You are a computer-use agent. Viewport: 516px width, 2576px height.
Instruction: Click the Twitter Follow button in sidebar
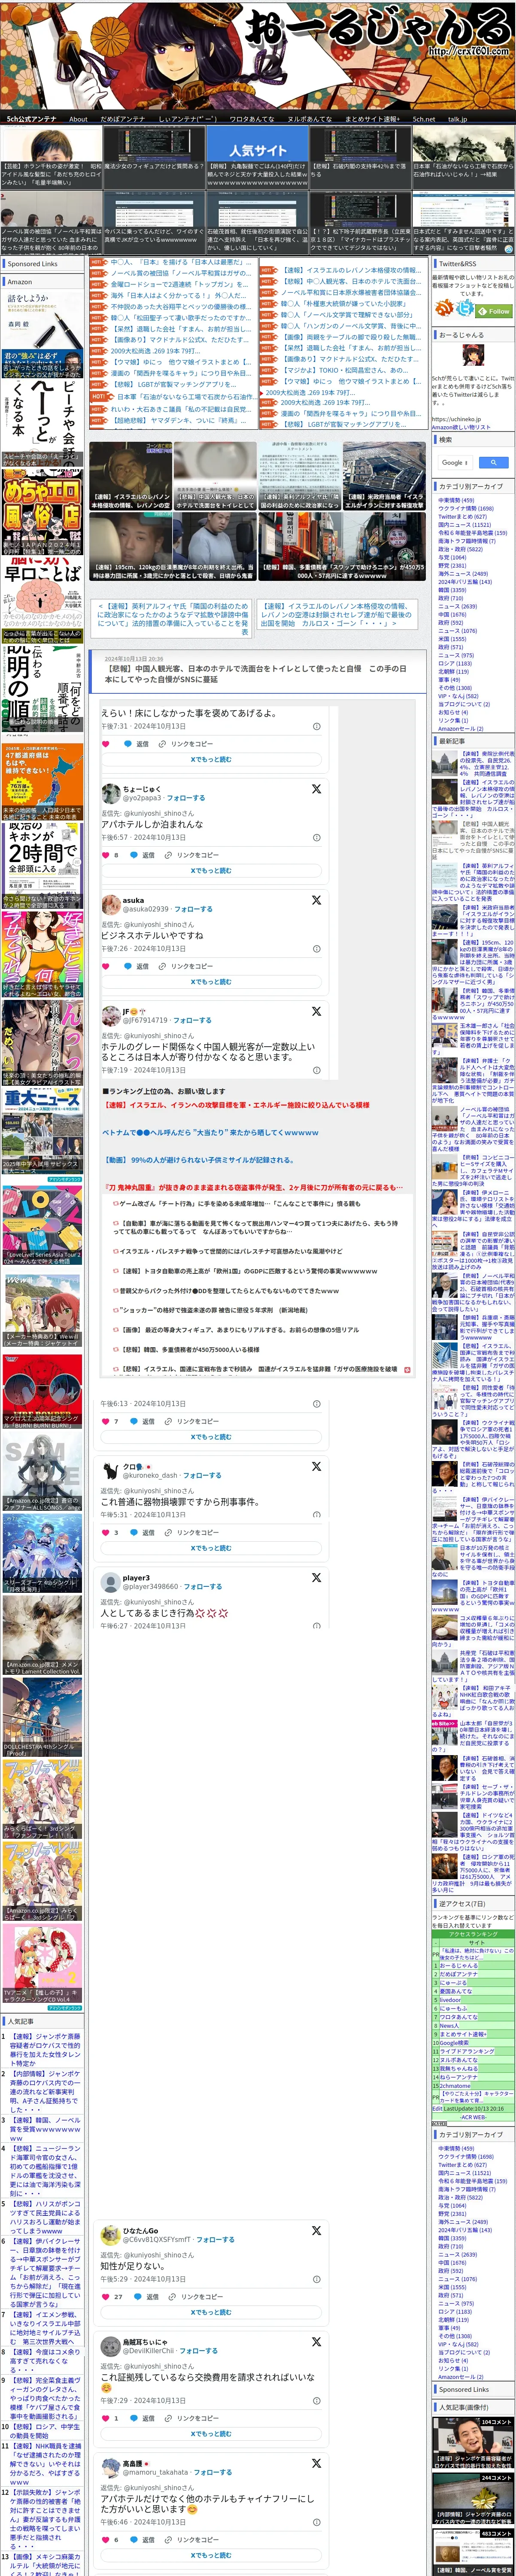click(495, 311)
